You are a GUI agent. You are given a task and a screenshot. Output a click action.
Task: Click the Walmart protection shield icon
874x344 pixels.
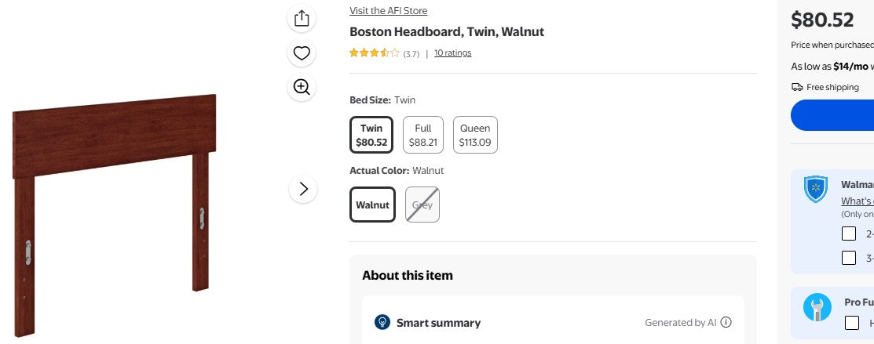pyautogui.click(x=817, y=190)
